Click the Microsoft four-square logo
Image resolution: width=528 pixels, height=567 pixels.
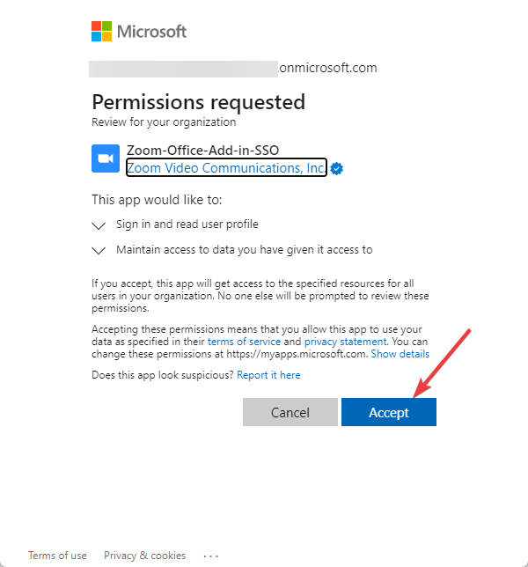click(102, 32)
